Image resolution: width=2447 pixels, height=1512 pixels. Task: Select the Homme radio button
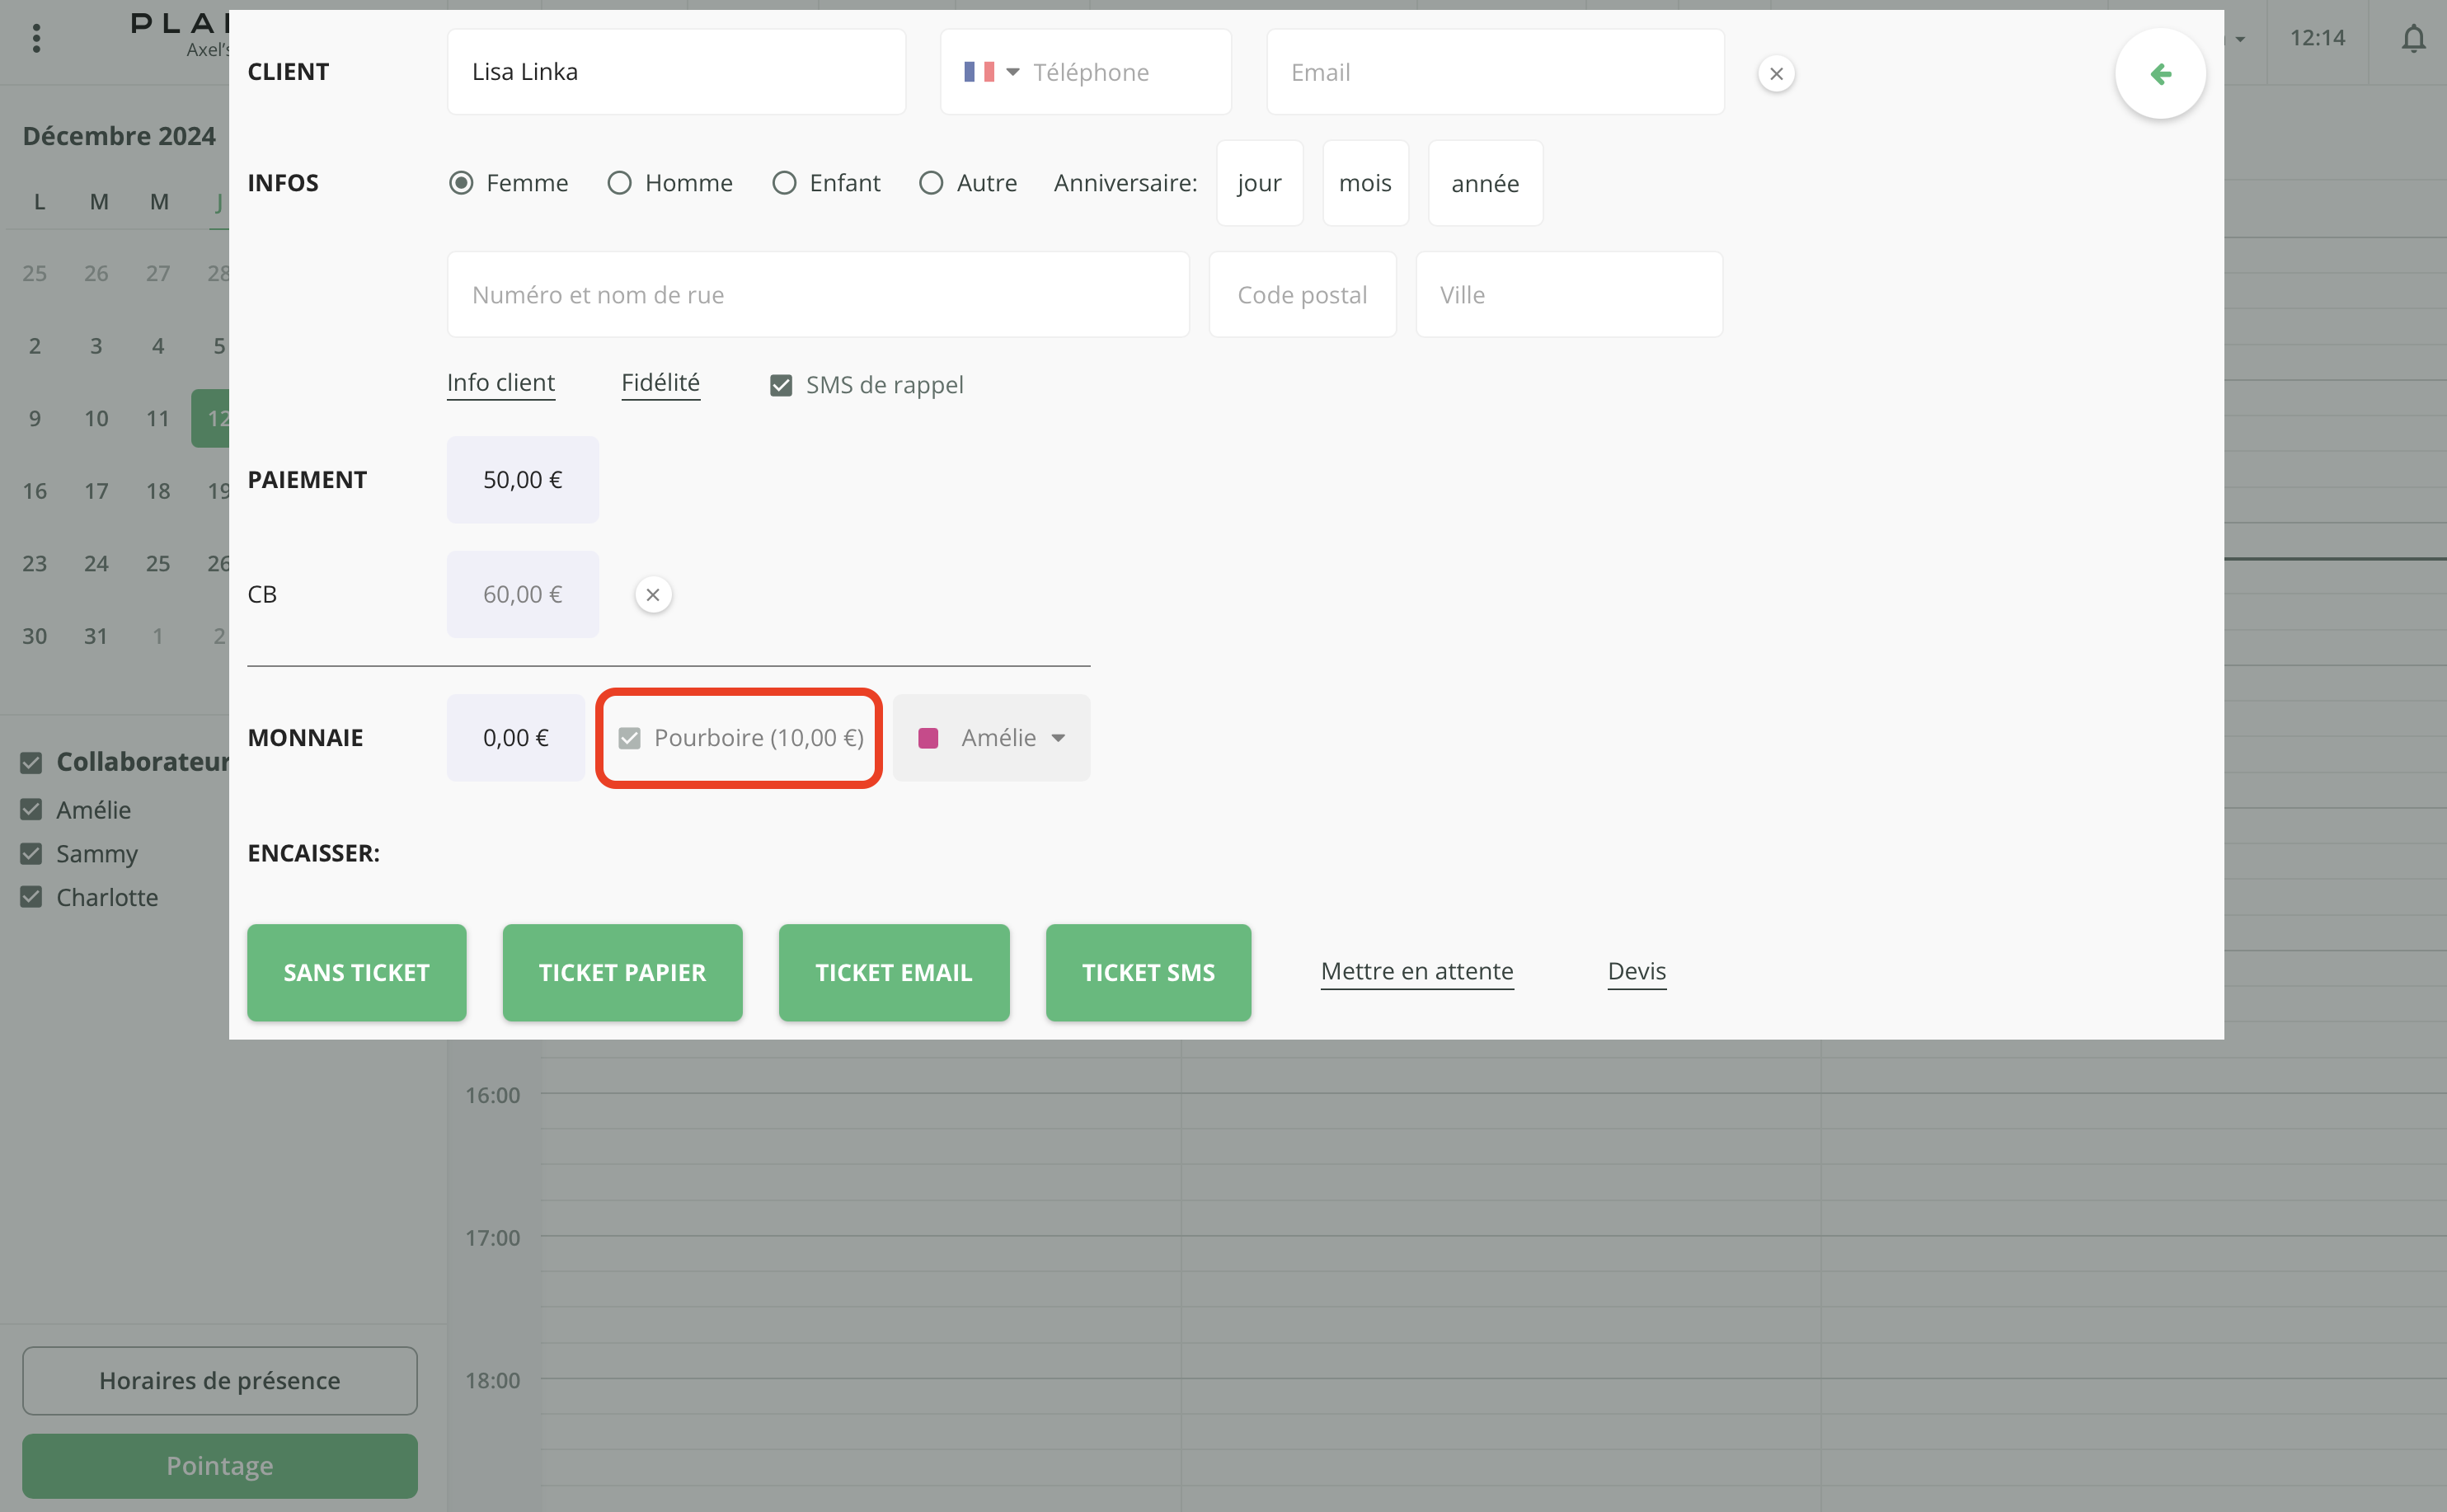click(620, 183)
